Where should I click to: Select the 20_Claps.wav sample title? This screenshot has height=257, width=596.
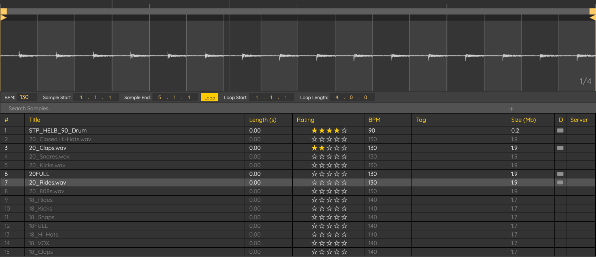coord(47,148)
